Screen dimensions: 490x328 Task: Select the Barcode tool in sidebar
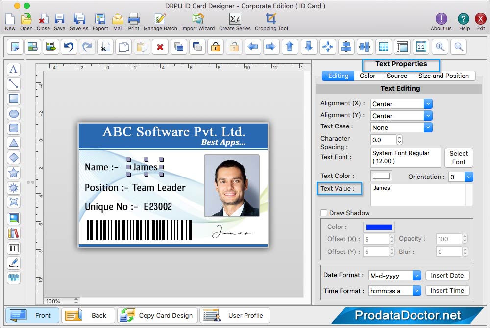(13, 248)
